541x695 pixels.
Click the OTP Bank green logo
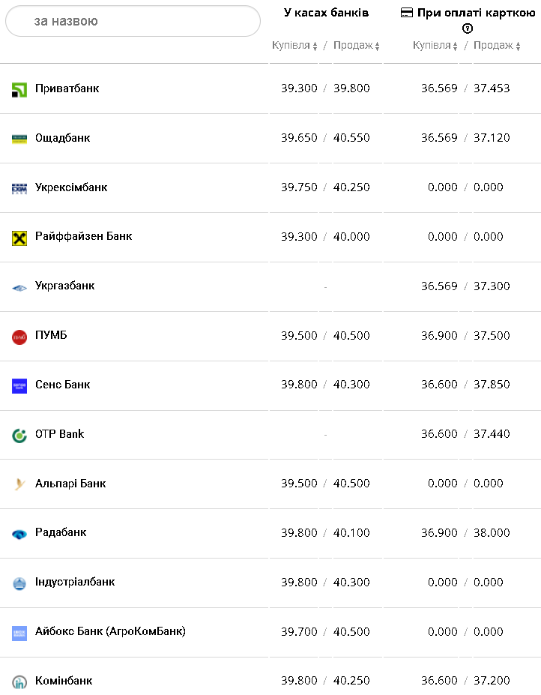tap(19, 436)
